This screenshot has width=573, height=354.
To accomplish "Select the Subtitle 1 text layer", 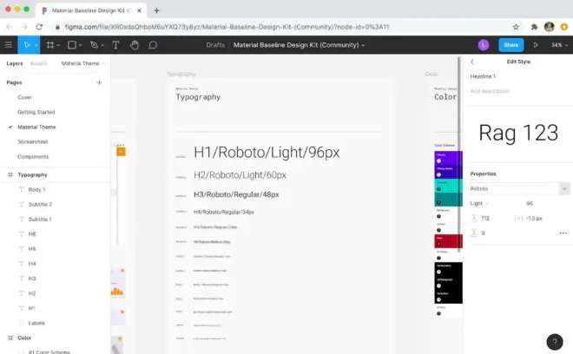I will [x=40, y=220].
